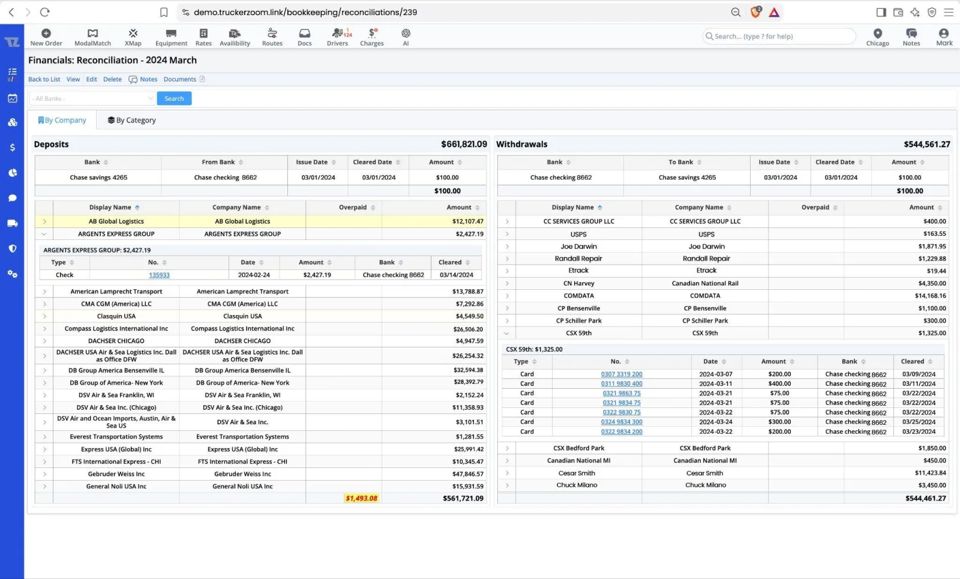Image resolution: width=960 pixels, height=579 pixels.
Task: Open the Charges toolbar icon
Action: 372,37
